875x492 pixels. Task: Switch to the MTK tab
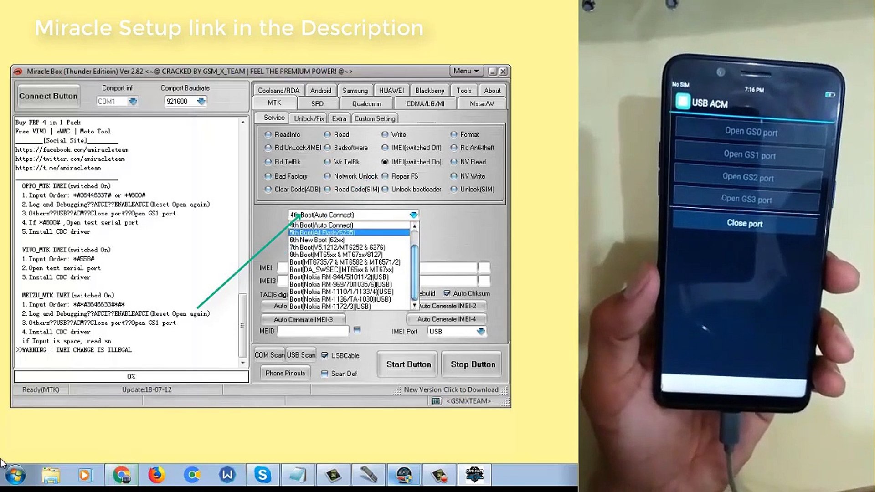coord(275,103)
